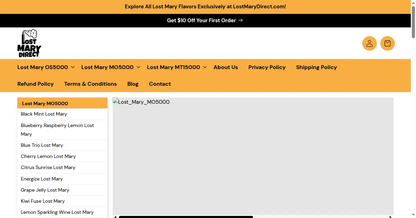Expand the Lost Mary OS5000 menu chevron
The width and height of the screenshot is (416, 218).
pos(73,67)
